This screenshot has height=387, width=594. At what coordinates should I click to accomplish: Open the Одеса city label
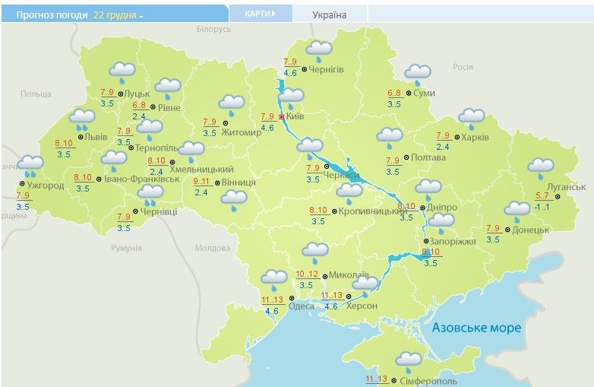301,306
